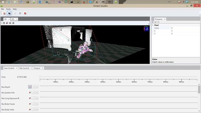Switch to the Output tab
Screen dimensions: 201x113
pyautogui.click(x=37, y=68)
